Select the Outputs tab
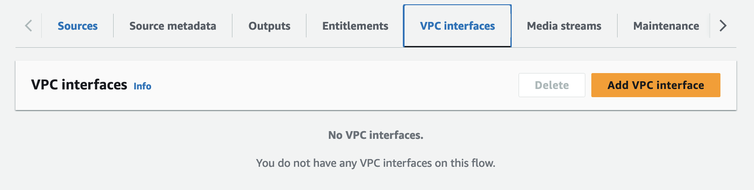The width and height of the screenshot is (754, 190). tap(269, 26)
